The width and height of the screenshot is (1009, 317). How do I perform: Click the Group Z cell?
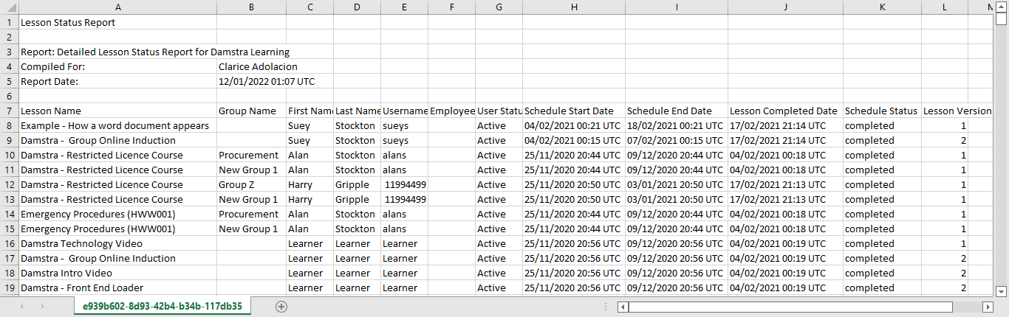click(x=251, y=184)
